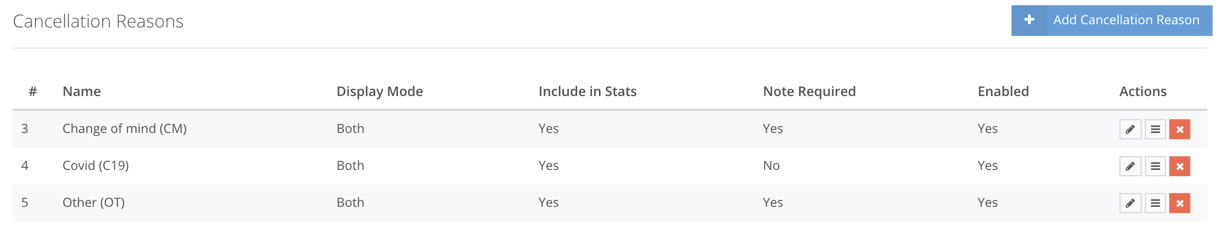Click the Note Required column header
This screenshot has width=1220, height=229.
809,91
